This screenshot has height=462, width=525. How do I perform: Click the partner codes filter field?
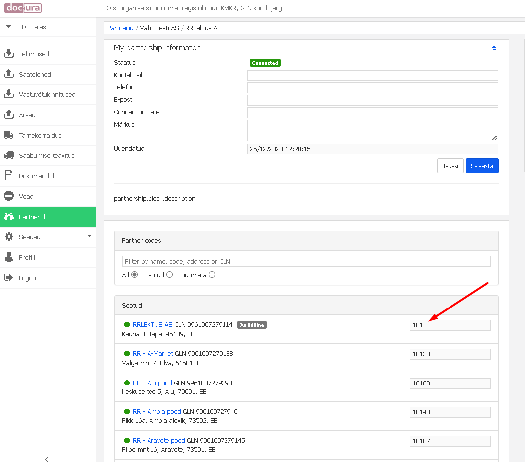coord(306,261)
